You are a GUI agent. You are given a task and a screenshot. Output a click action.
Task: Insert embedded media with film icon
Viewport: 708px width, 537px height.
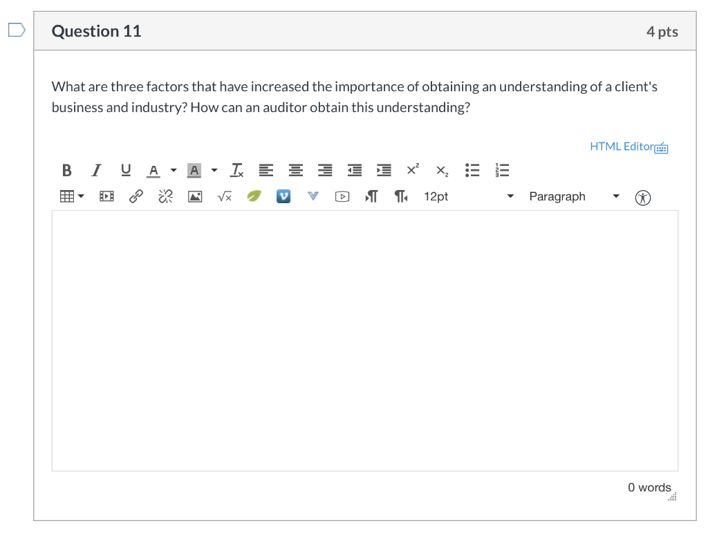point(106,196)
